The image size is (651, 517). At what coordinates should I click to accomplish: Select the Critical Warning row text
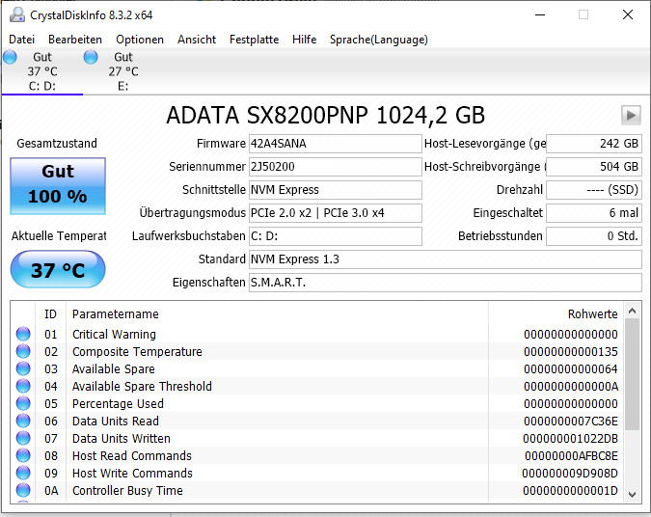[114, 334]
